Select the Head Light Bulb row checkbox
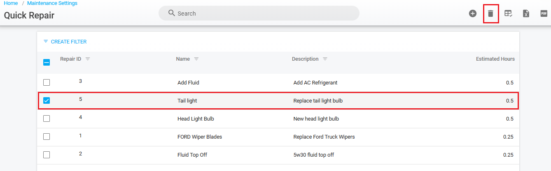Viewport: 551px width, 171px height. tap(47, 119)
